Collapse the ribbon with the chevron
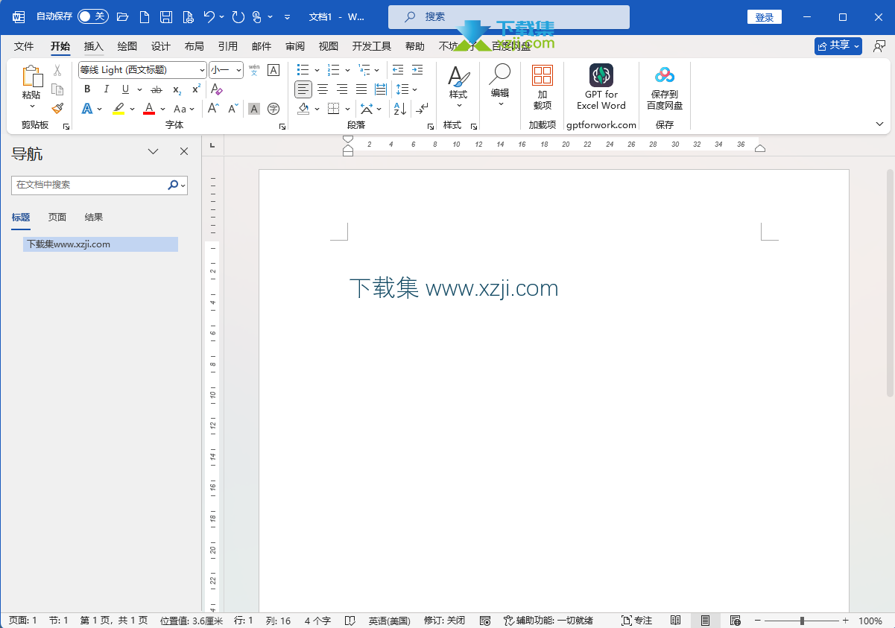 point(879,124)
